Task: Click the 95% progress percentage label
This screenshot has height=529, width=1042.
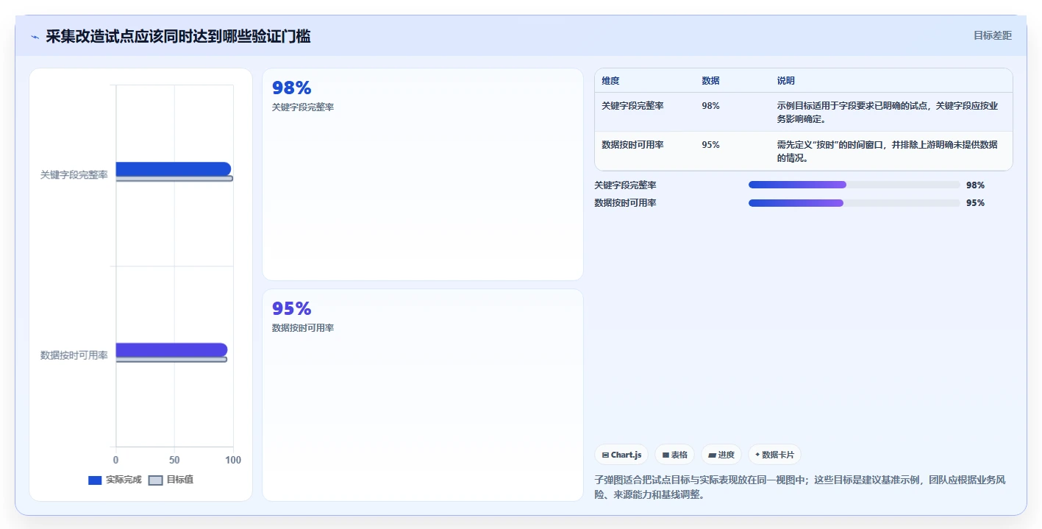Action: pyautogui.click(x=975, y=203)
